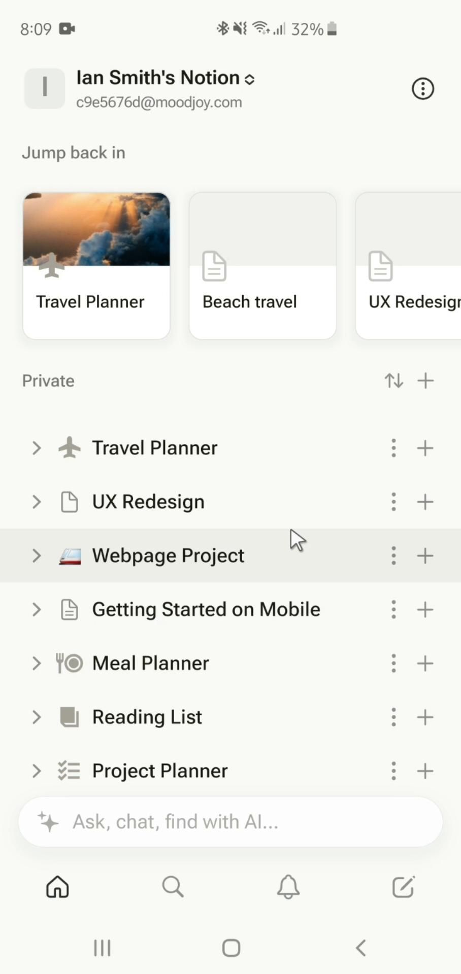
Task: Open the Project Planner page
Action: coord(160,771)
